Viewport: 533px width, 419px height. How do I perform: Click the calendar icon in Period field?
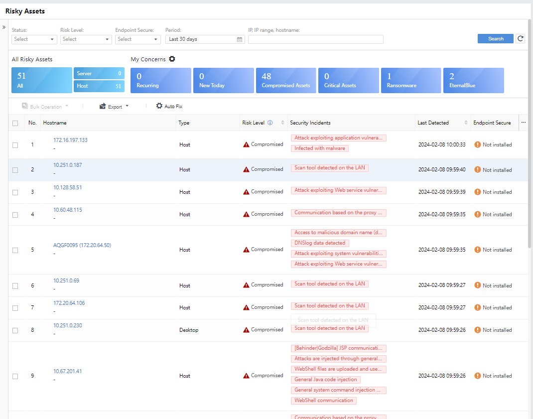240,39
